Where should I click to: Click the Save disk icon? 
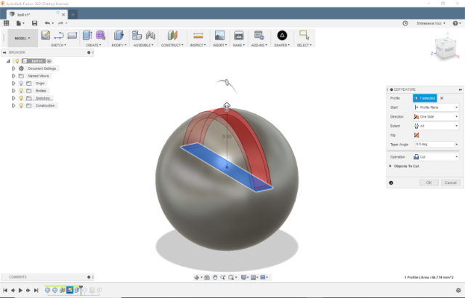click(x=34, y=23)
